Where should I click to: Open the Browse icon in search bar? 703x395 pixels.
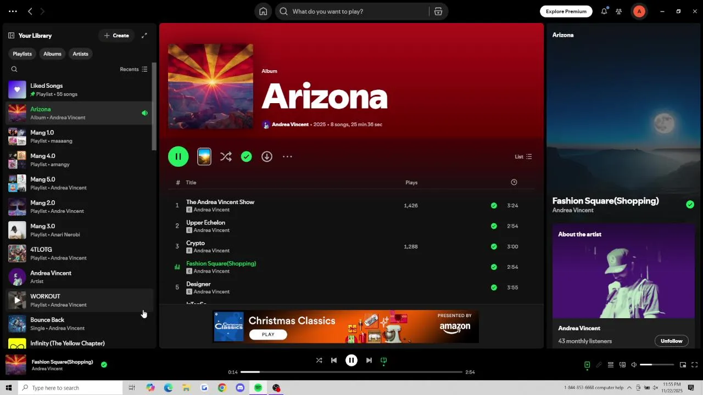tap(438, 12)
